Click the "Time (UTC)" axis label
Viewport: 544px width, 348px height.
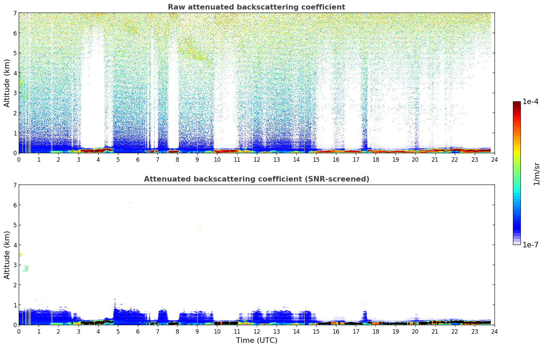click(256, 340)
